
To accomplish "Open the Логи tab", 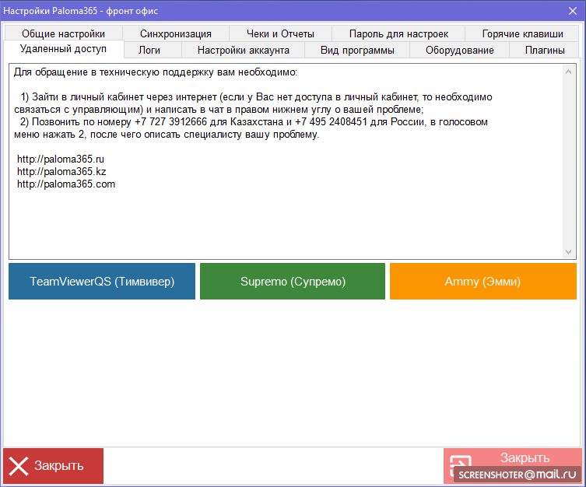I will pos(150,51).
